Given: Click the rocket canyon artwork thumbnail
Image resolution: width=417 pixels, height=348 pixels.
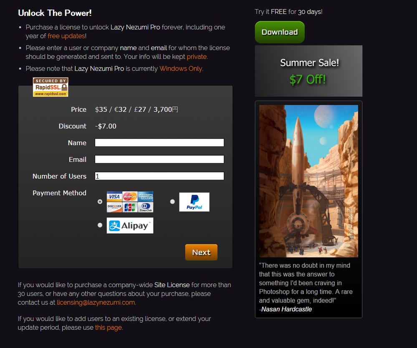Looking at the screenshot, I should tap(308, 181).
